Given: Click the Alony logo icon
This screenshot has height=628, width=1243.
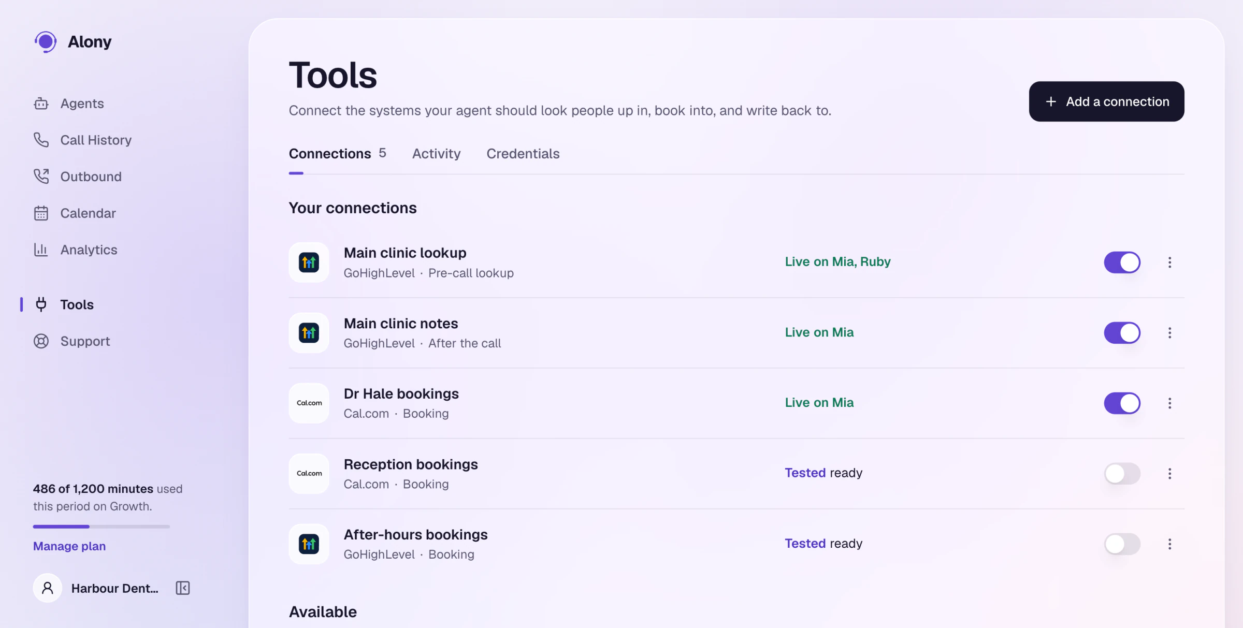Looking at the screenshot, I should (x=46, y=41).
